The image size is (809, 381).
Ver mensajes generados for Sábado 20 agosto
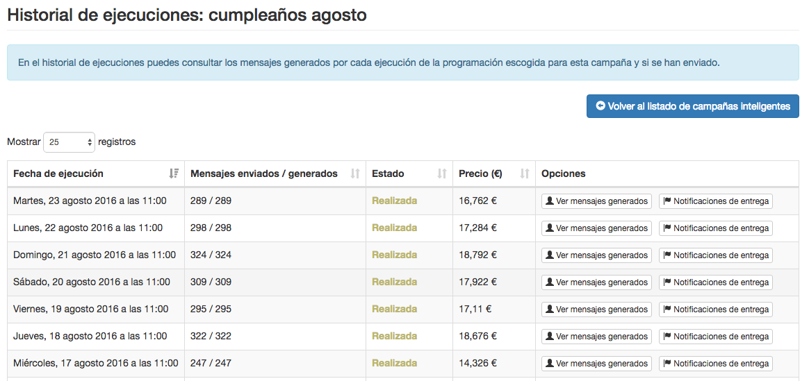click(x=596, y=282)
